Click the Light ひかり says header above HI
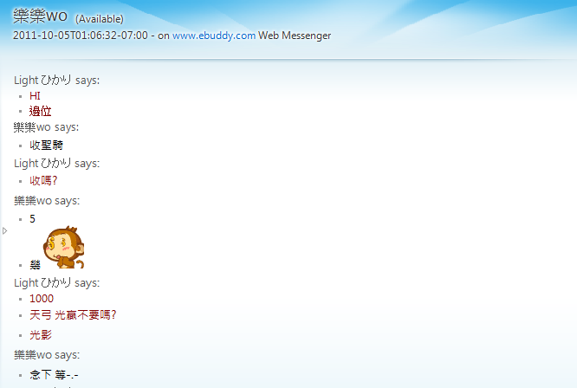577x388 pixels. (x=56, y=81)
